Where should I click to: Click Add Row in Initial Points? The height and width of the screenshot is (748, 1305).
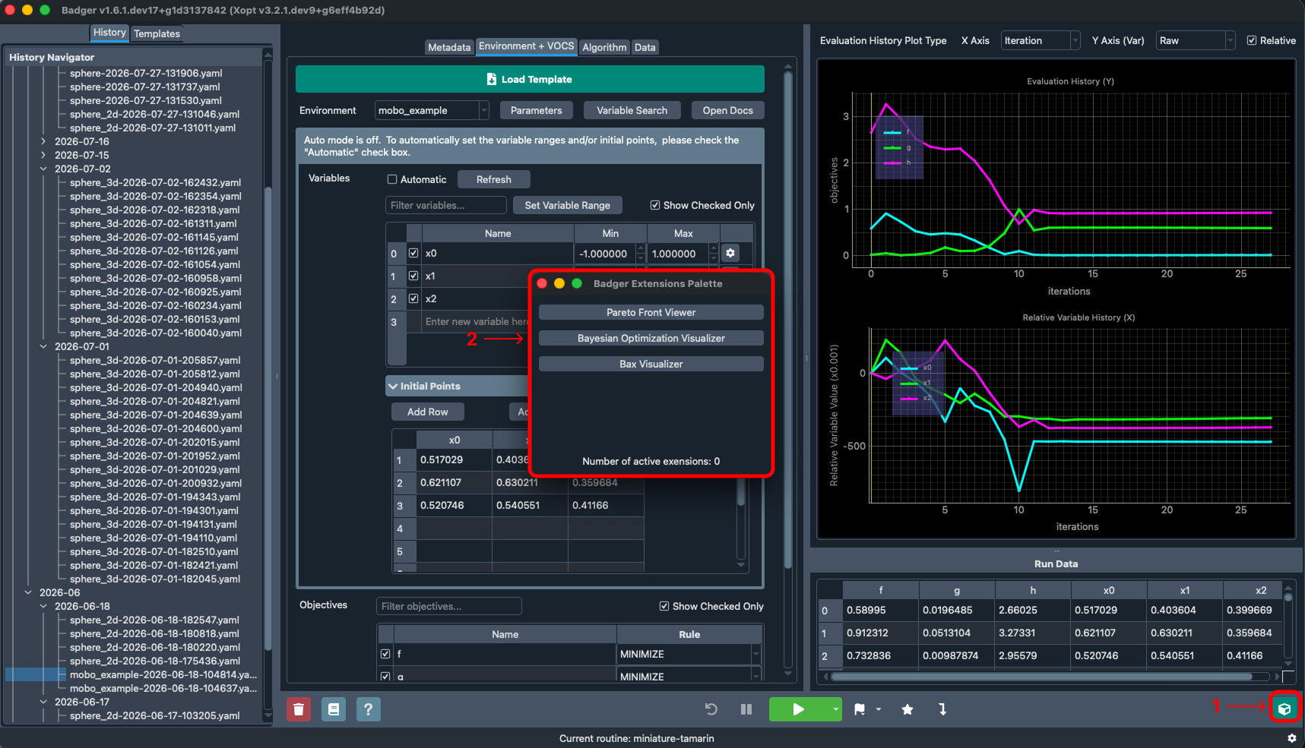point(428,412)
